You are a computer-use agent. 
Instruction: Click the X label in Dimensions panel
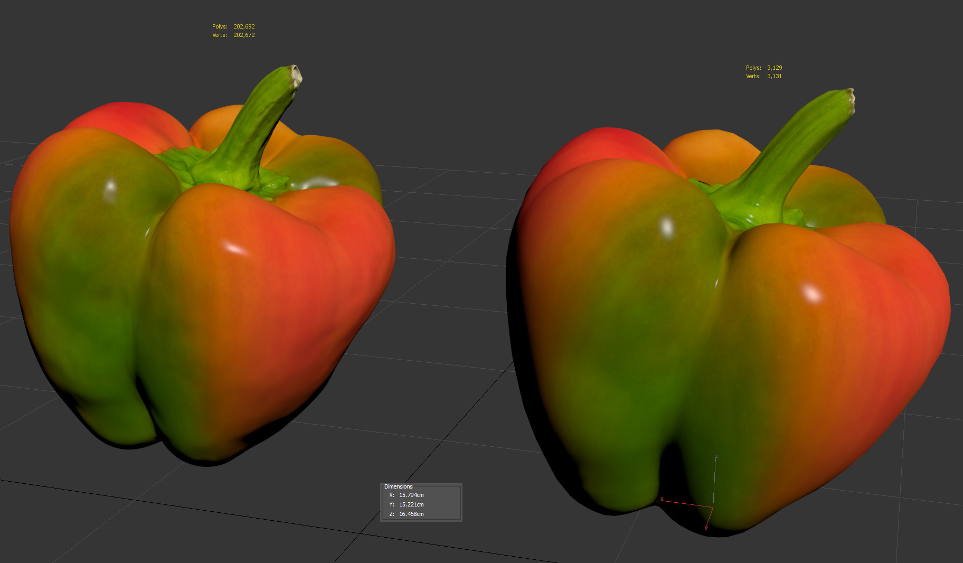pos(392,495)
